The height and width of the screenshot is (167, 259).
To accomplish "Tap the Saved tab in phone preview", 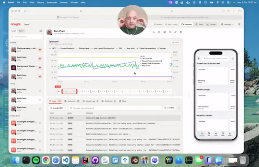I will coord(223,134).
